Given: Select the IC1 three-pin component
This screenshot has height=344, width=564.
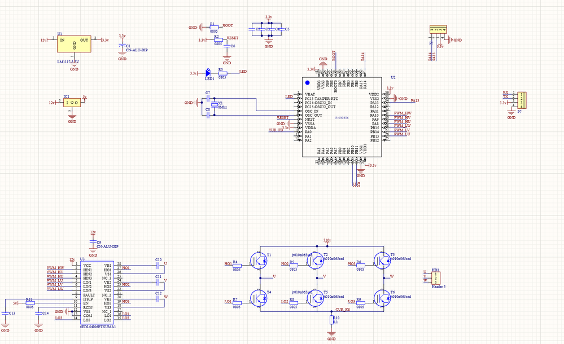Looking at the screenshot, I should [72, 103].
